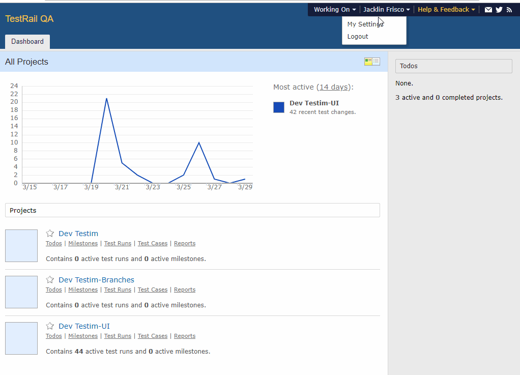Open Test Runs for Dev Testim-UI
This screenshot has height=375, width=520.
(118, 336)
